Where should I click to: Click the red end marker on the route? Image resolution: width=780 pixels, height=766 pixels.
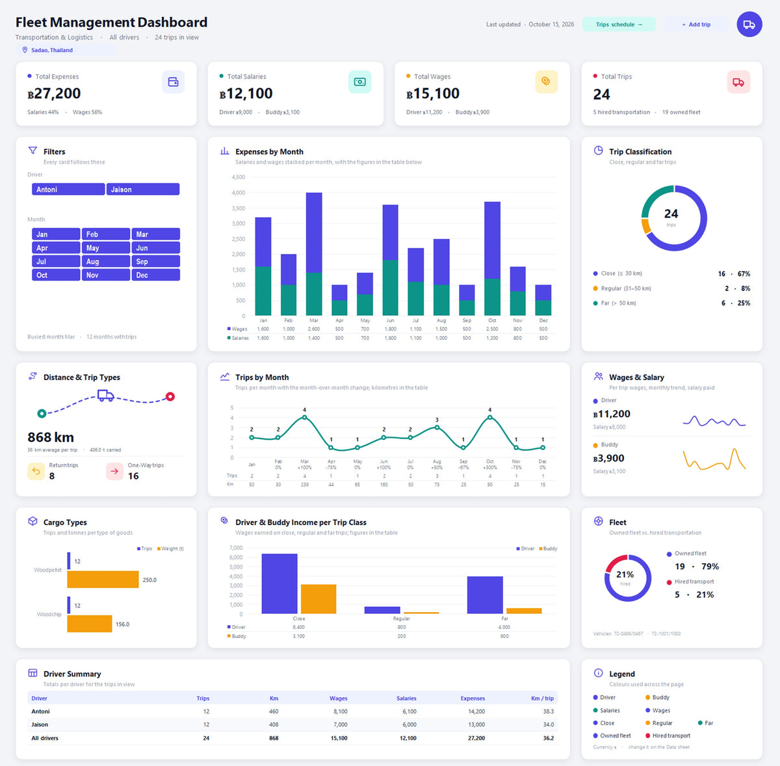tap(170, 396)
